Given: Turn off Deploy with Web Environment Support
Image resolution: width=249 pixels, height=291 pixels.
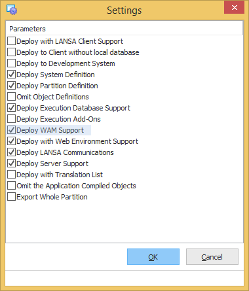Looking at the screenshot, I should pyautogui.click(x=11, y=141).
